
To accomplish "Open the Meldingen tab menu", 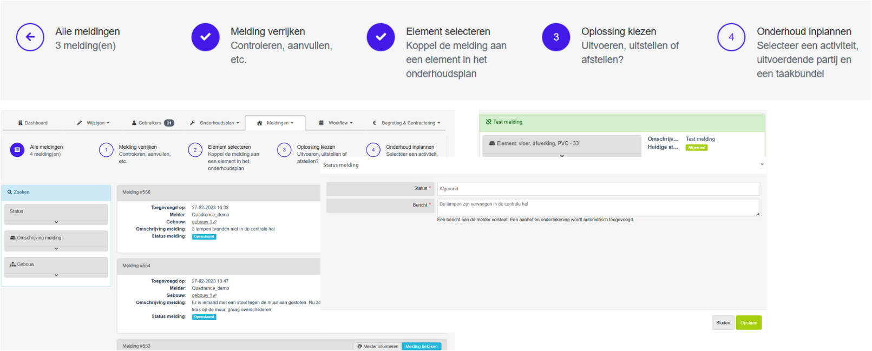I will pyautogui.click(x=275, y=123).
